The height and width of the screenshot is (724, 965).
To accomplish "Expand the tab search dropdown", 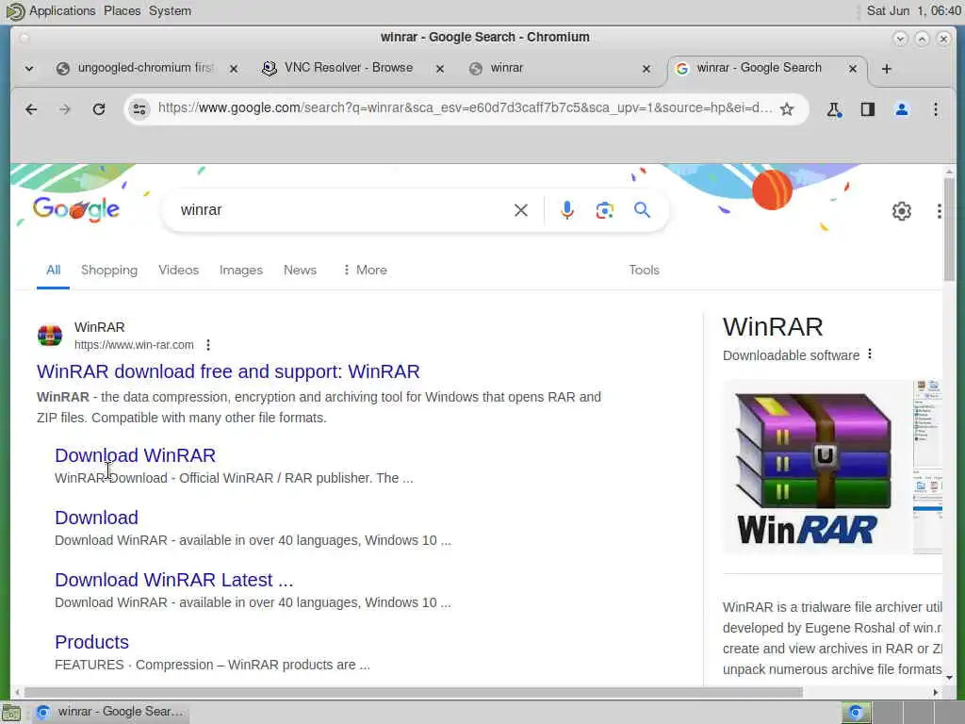I will pos(29,68).
